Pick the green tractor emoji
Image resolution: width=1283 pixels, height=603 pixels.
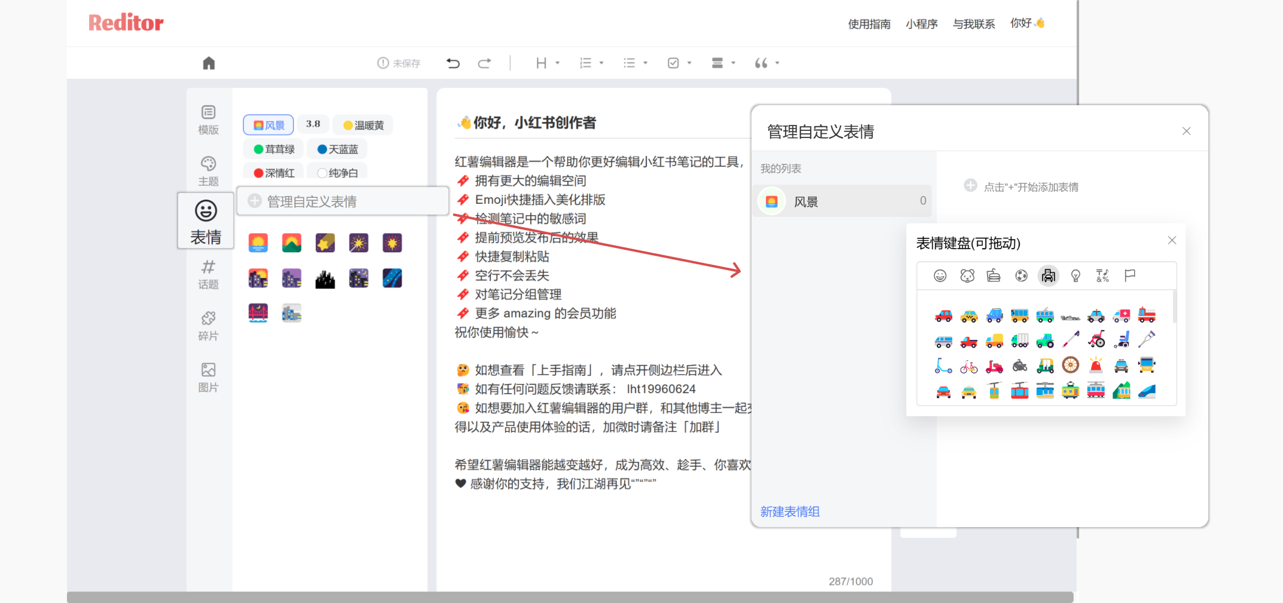[1045, 341]
